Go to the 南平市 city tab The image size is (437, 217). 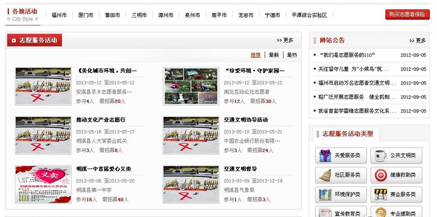[219, 15]
